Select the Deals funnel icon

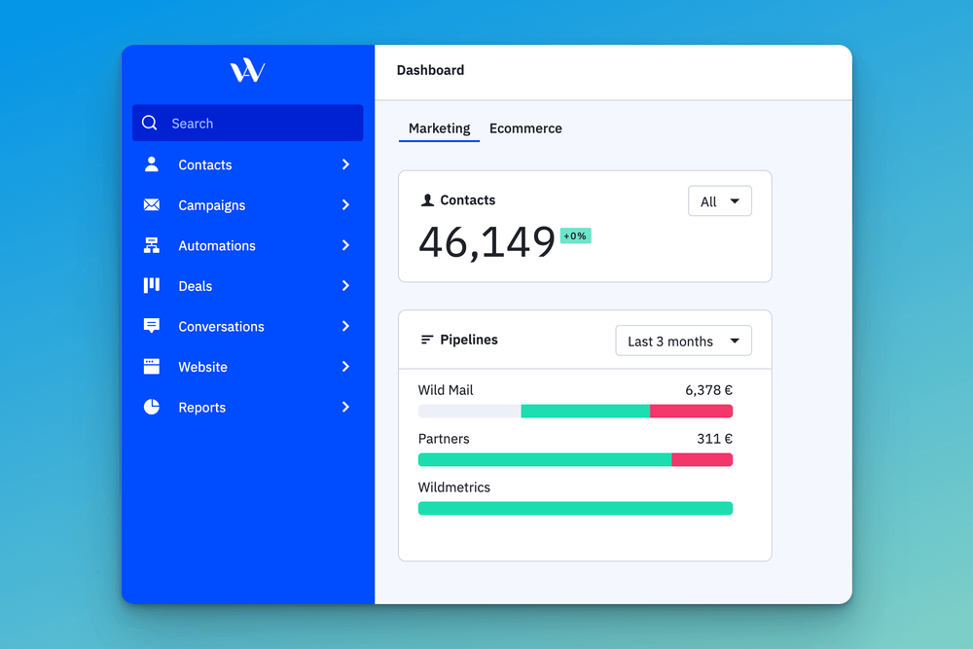(x=152, y=286)
